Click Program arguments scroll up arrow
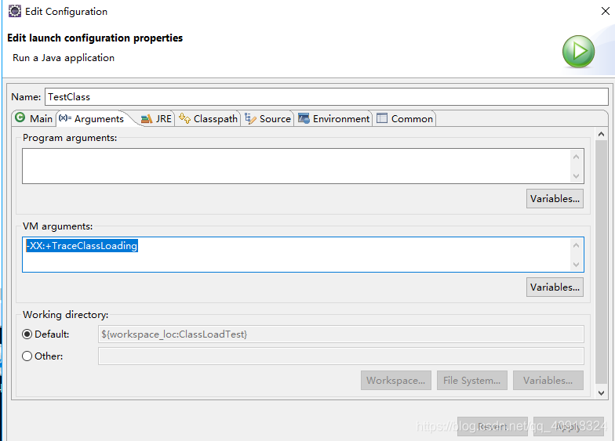 pyautogui.click(x=576, y=157)
